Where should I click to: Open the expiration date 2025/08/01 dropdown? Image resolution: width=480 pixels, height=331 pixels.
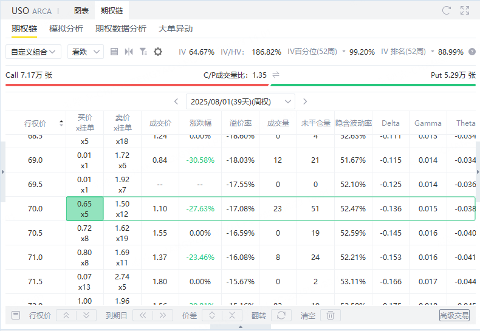click(241, 101)
